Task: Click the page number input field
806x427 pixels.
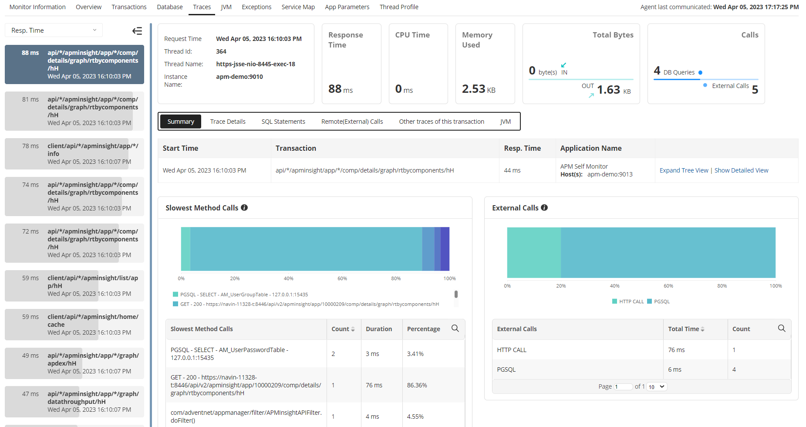Action: 623,387
